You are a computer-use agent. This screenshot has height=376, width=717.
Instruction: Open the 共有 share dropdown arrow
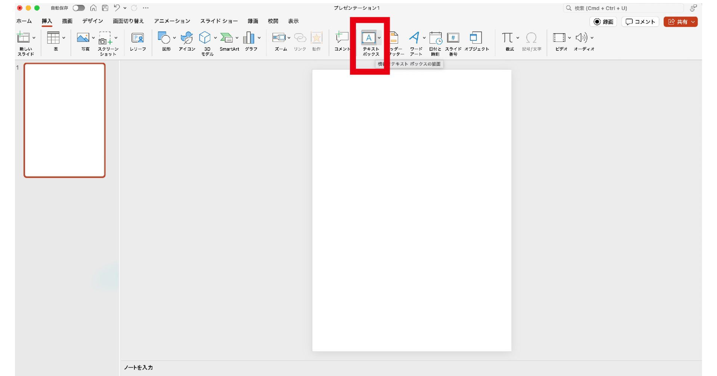(693, 22)
